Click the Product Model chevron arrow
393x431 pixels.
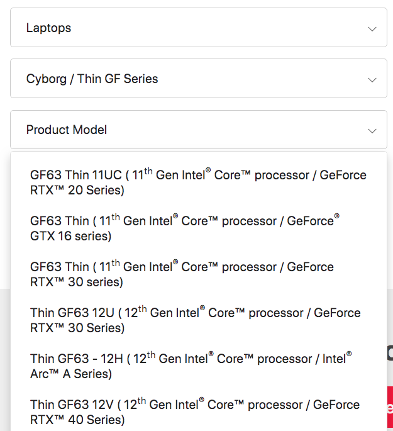pos(372,131)
